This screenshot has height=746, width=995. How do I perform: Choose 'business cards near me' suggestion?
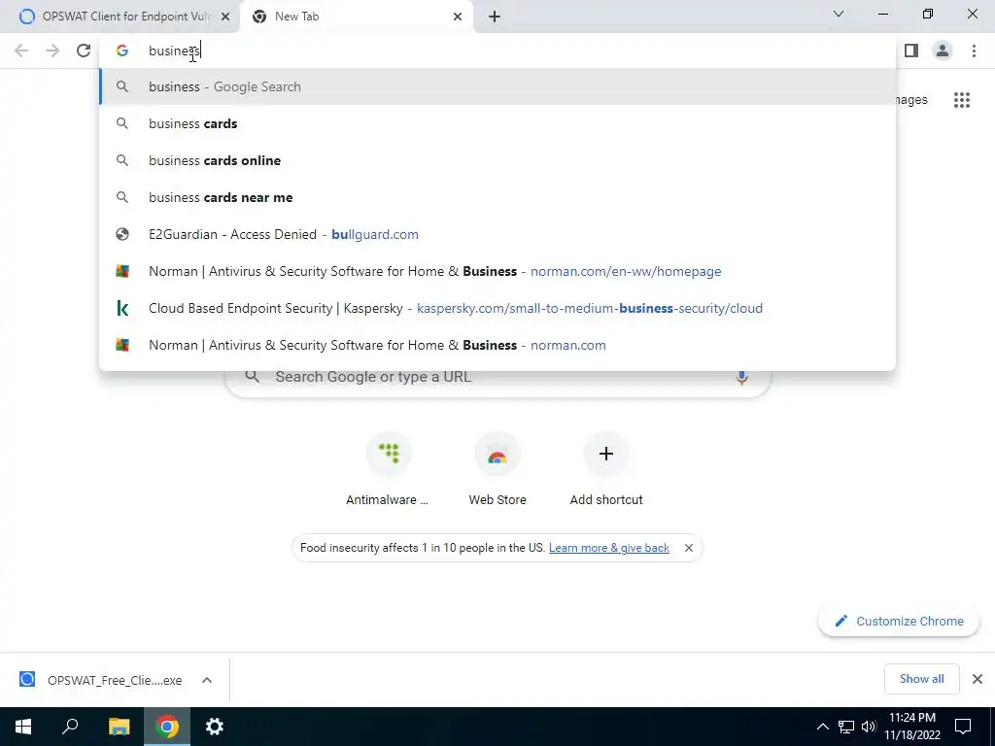point(497,197)
